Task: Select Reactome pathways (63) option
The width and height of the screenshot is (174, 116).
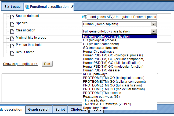Action: 101,97
